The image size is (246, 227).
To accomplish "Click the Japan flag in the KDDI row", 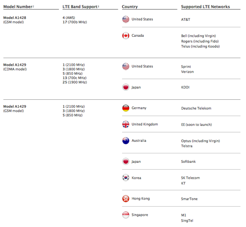I will [x=126, y=87].
